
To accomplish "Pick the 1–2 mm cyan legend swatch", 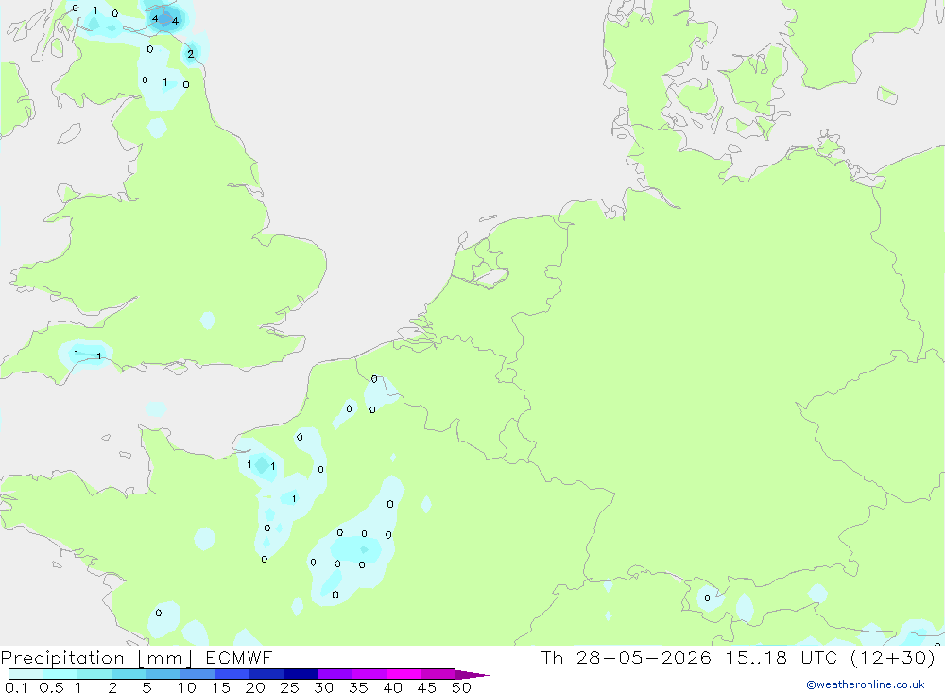I will 94,674.
